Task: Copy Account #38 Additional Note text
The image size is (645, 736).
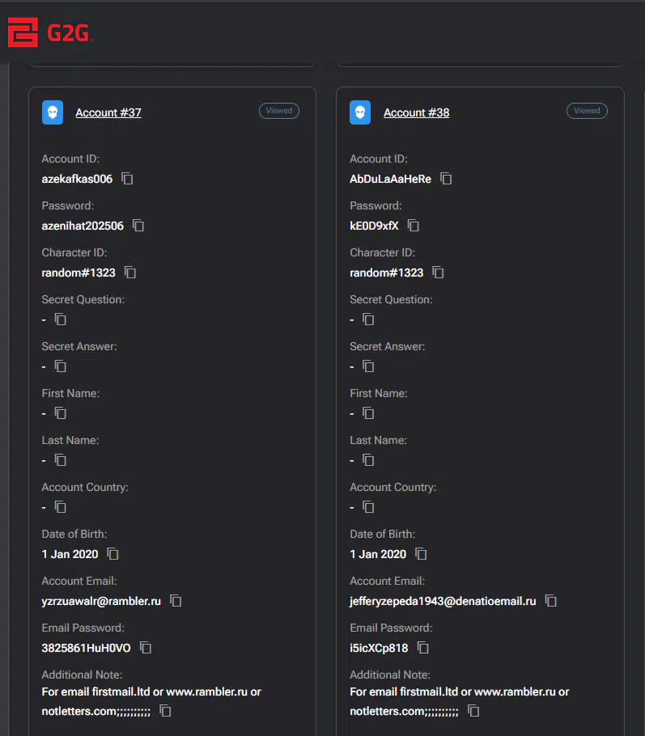Action: (473, 711)
